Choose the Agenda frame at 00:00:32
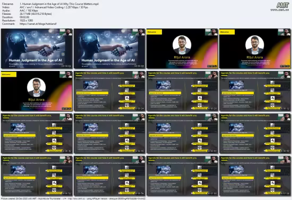Viewport: 292px width, 200px height. pos(255,91)
